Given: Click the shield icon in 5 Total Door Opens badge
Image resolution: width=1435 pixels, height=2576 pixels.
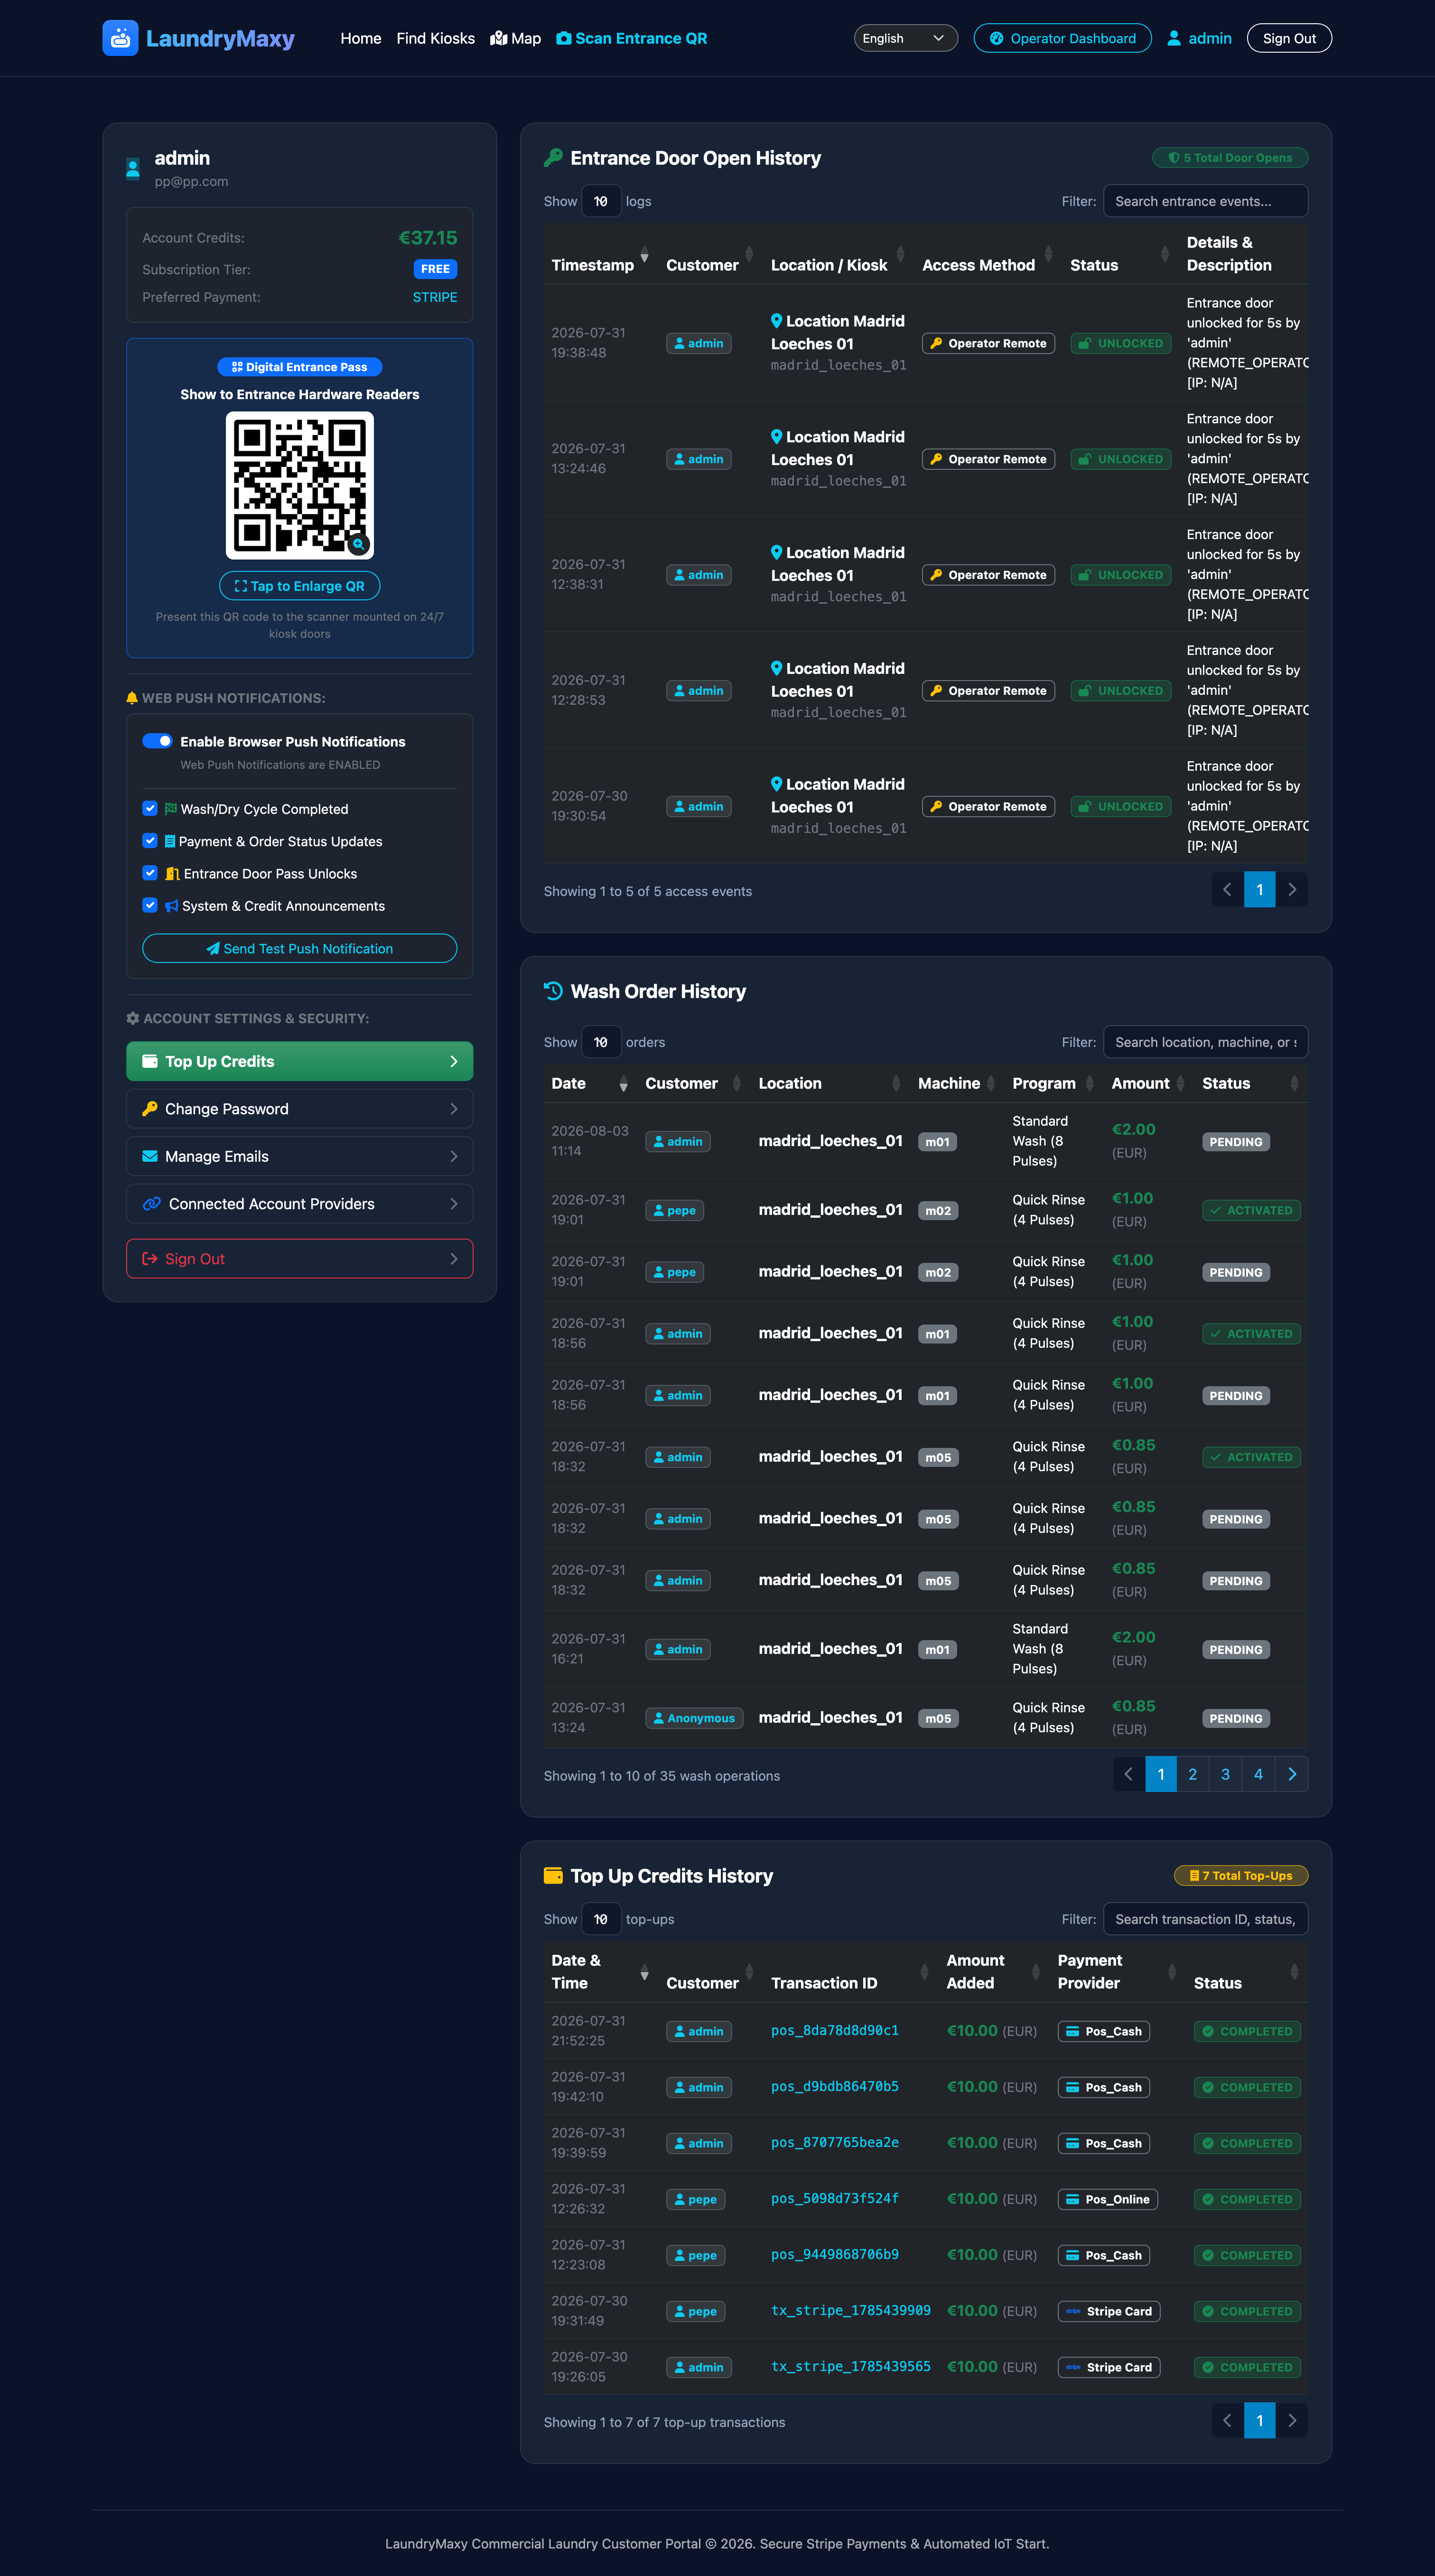Looking at the screenshot, I should coord(1174,158).
